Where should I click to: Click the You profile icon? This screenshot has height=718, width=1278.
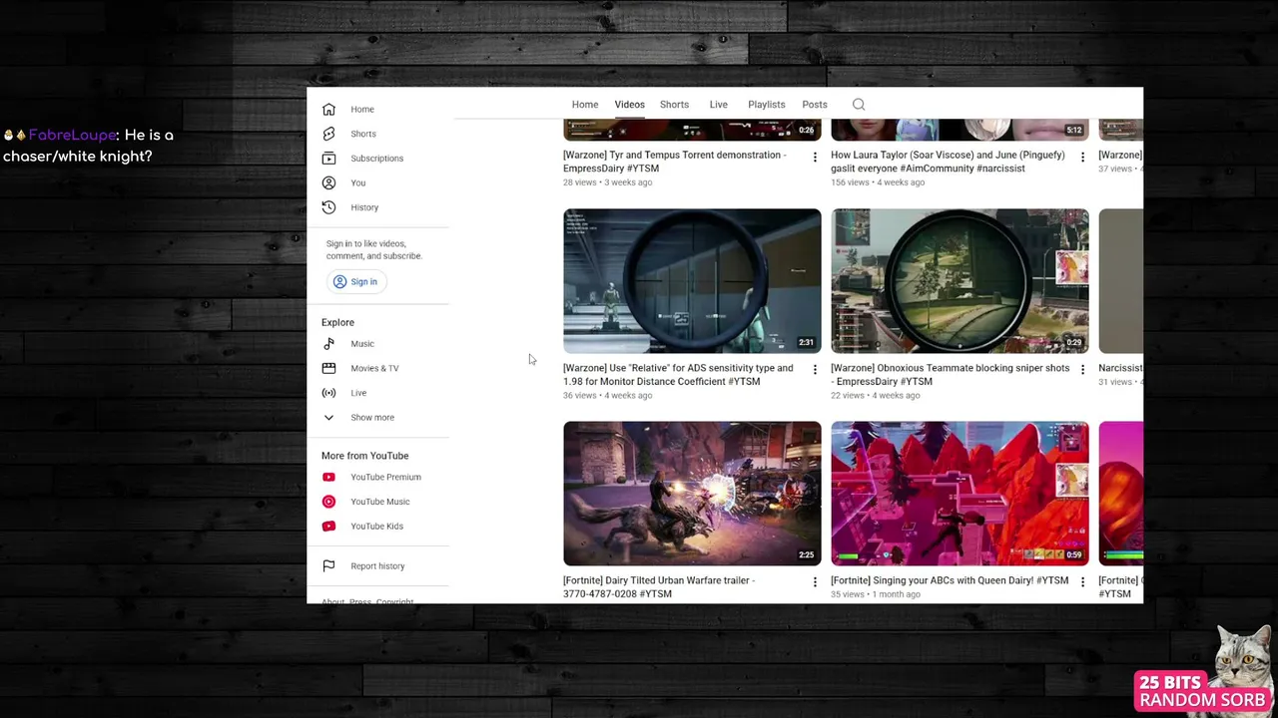[x=328, y=182]
